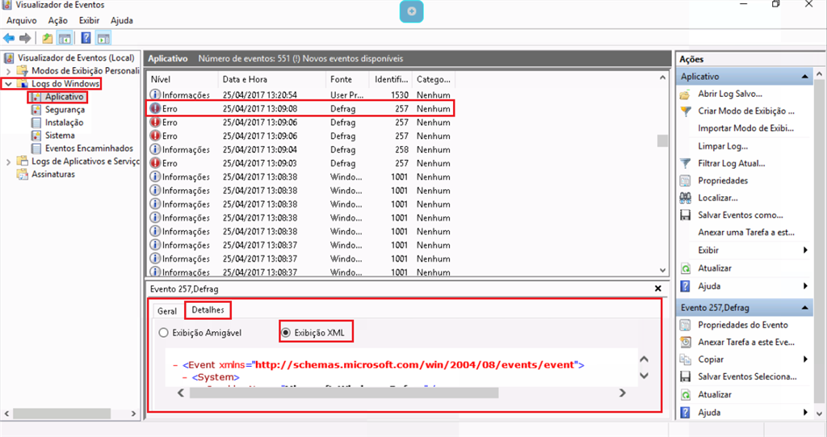
Task: Click the Fonte column header
Action: click(x=347, y=79)
